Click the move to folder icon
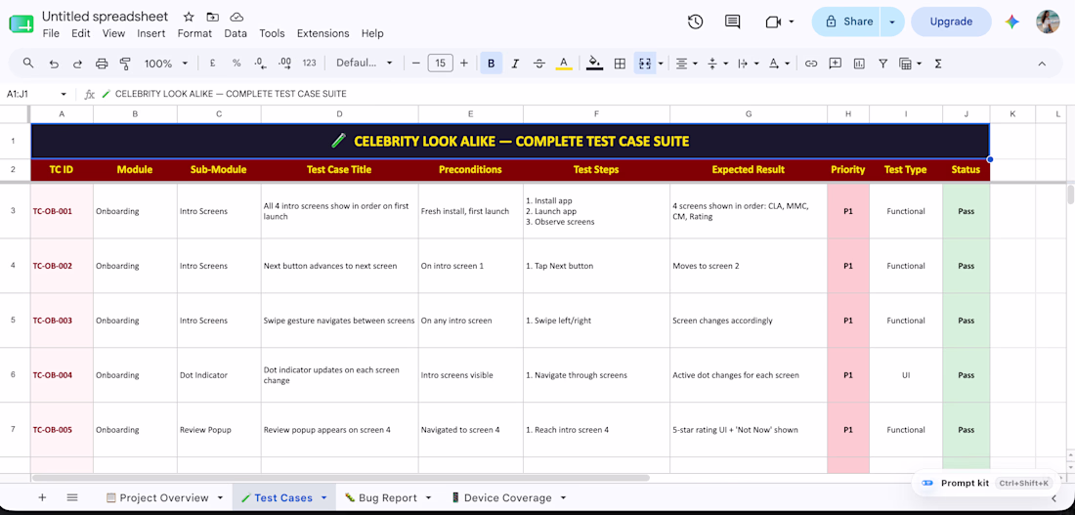The image size is (1075, 515). (x=212, y=17)
